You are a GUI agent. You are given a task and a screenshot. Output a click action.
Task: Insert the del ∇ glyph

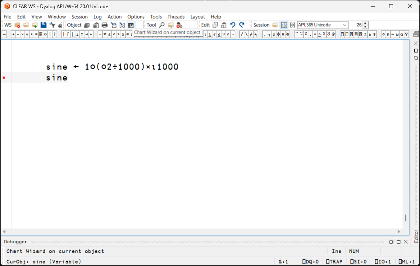(x=406, y=34)
